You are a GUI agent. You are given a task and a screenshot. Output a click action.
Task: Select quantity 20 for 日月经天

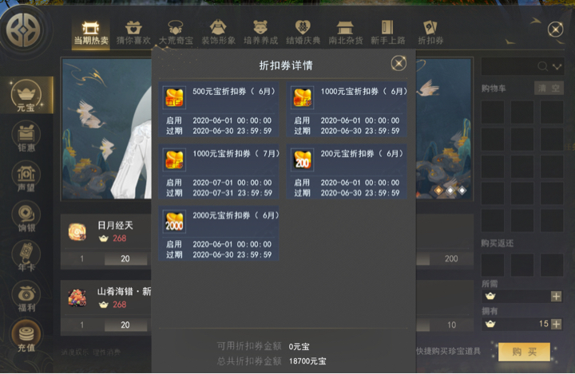[125, 258]
